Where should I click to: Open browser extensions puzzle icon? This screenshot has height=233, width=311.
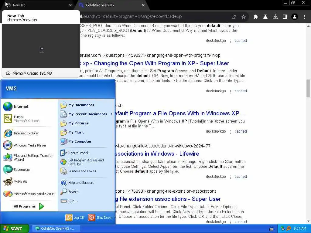point(256,17)
